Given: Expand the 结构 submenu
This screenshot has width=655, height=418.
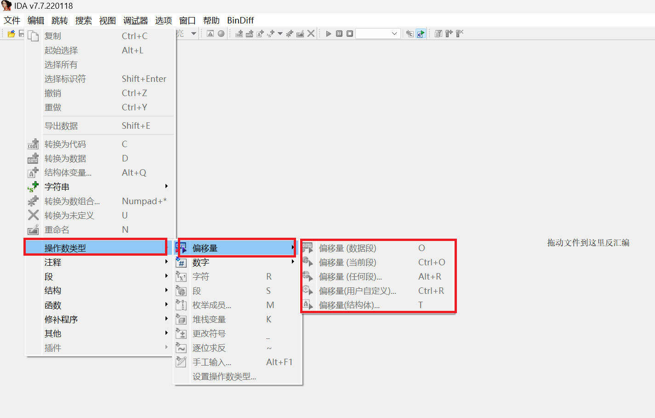Looking at the screenshot, I should (100, 291).
